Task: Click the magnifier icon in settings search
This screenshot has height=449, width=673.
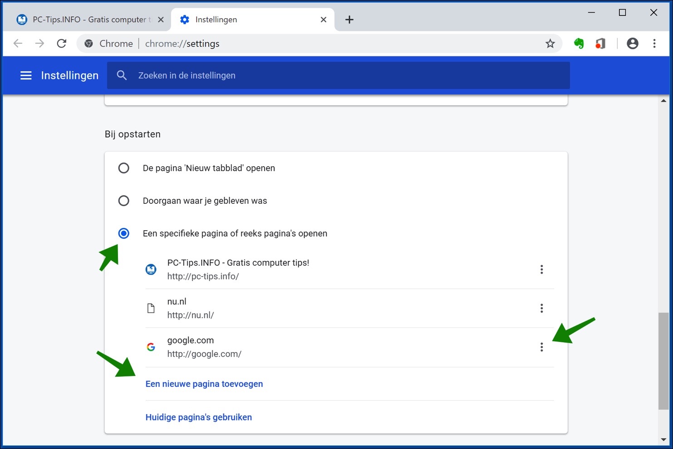Action: pyautogui.click(x=122, y=75)
